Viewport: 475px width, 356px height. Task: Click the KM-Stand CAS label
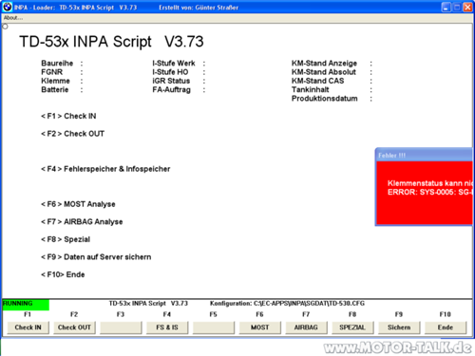(318, 81)
